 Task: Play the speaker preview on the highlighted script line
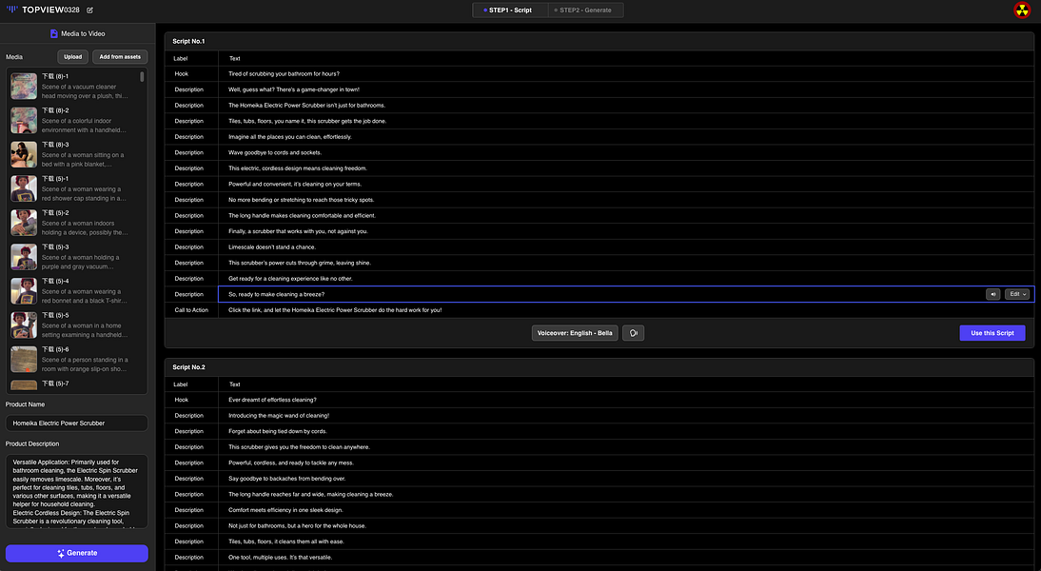(992, 293)
